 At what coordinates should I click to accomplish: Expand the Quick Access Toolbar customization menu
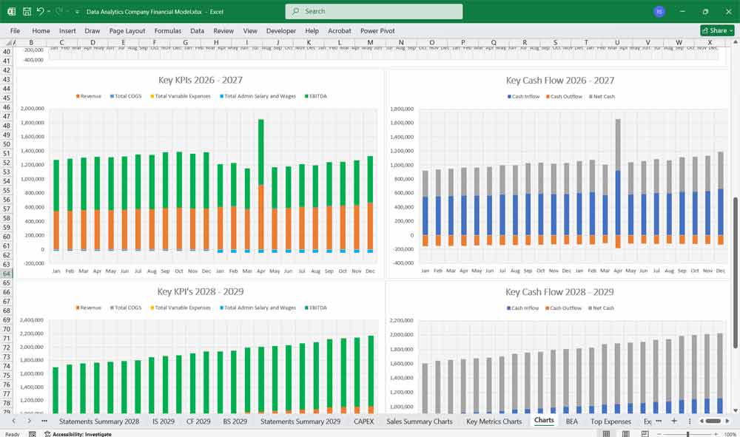76,10
